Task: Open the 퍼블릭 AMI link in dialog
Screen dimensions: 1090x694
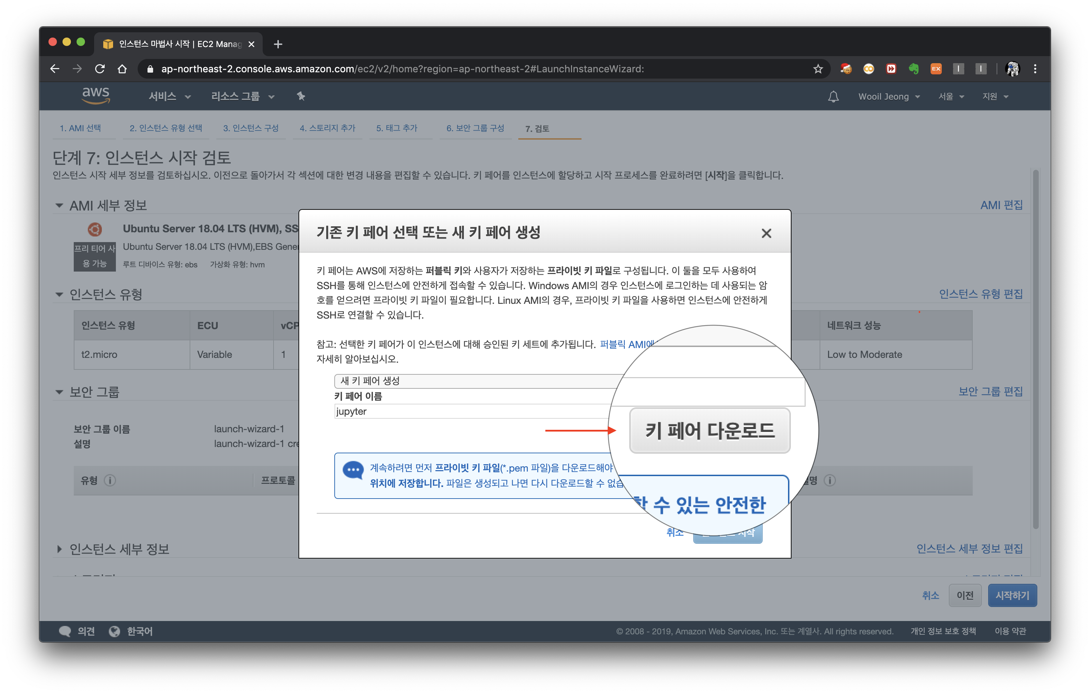Action: tap(627, 344)
